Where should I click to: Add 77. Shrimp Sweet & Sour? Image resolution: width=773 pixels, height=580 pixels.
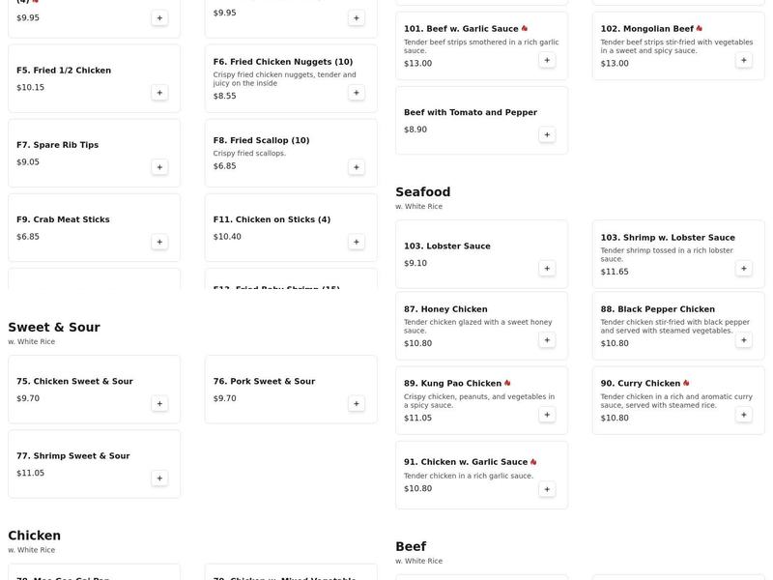(159, 478)
